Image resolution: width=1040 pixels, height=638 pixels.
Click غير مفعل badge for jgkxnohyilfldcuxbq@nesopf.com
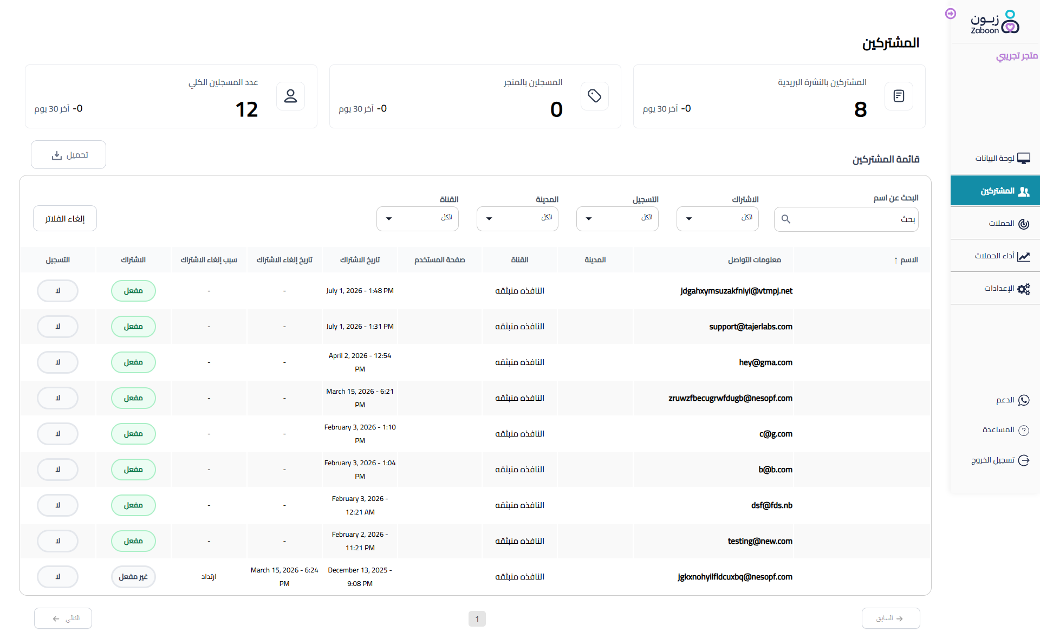[133, 577]
